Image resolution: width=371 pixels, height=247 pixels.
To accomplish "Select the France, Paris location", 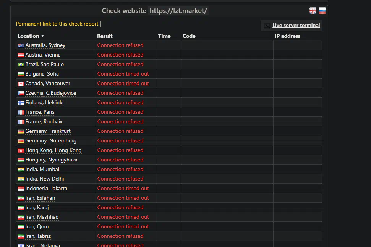I will coord(40,112).
